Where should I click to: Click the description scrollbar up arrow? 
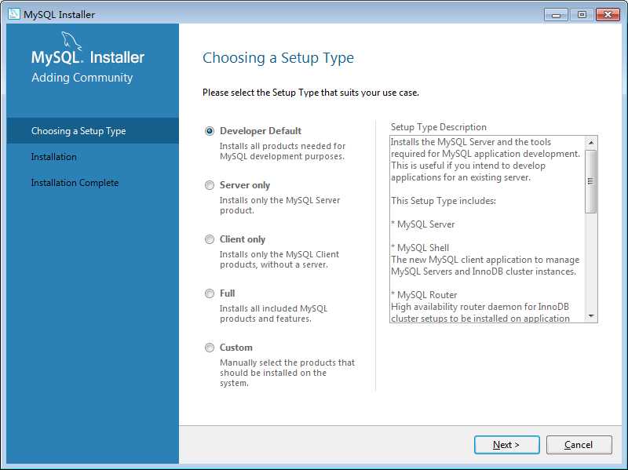pyautogui.click(x=591, y=143)
